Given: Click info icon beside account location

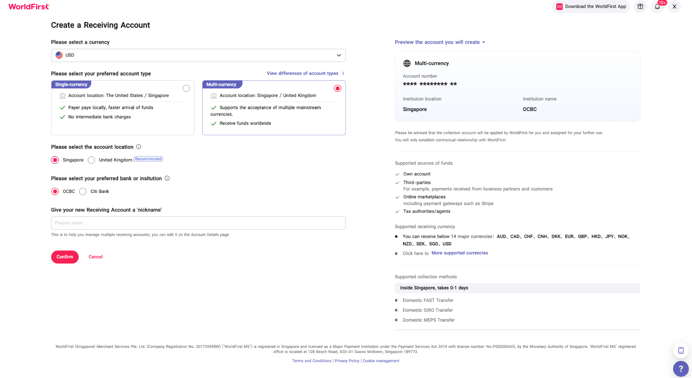Looking at the screenshot, I should (x=139, y=147).
